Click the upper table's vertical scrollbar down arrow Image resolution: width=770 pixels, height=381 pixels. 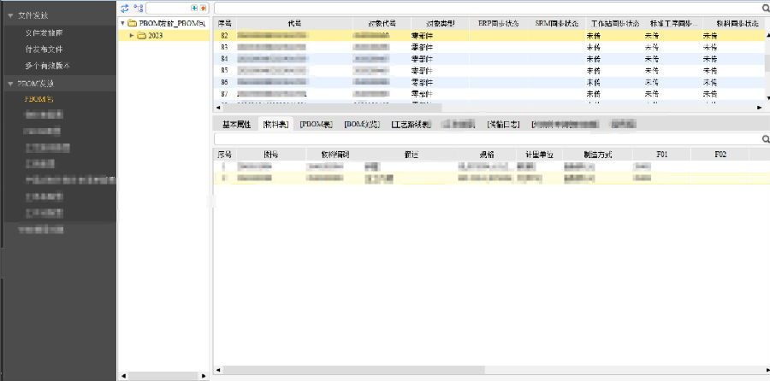coord(767,98)
